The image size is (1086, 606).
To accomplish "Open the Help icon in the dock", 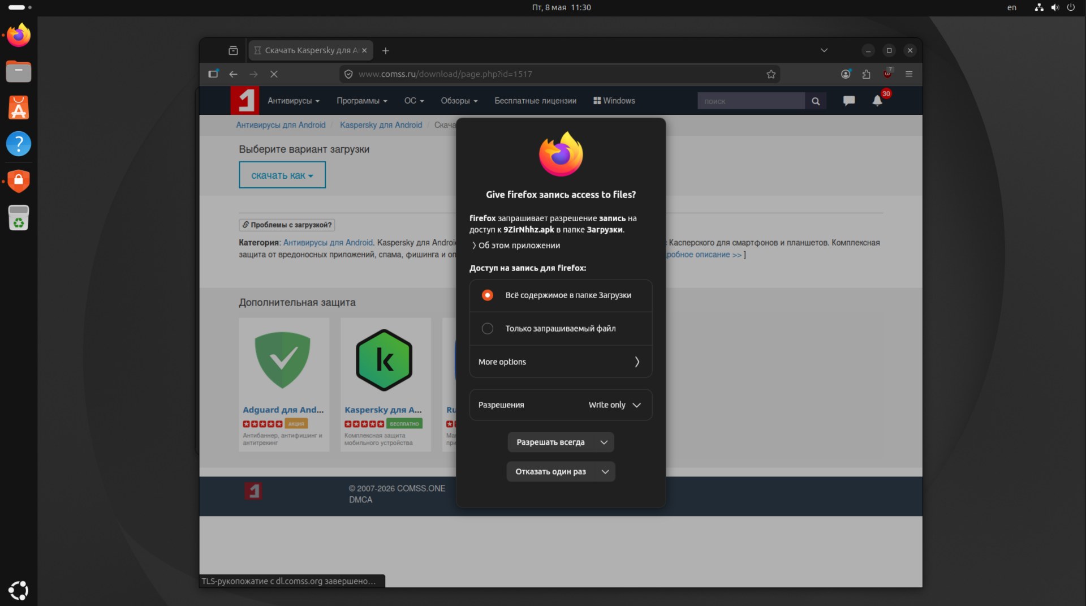I will (x=19, y=144).
